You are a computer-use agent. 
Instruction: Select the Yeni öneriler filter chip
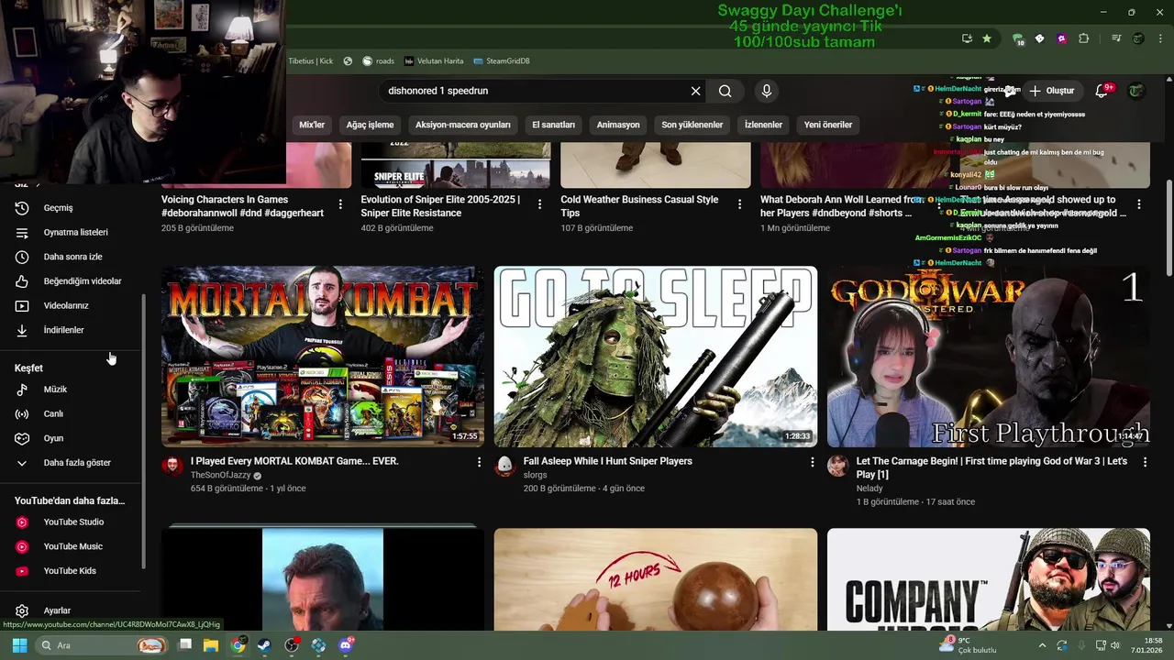828,125
